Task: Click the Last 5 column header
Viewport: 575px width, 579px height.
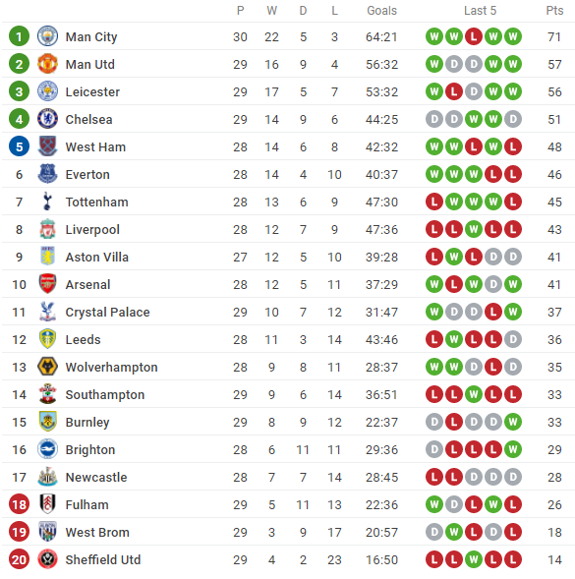Action: click(480, 11)
